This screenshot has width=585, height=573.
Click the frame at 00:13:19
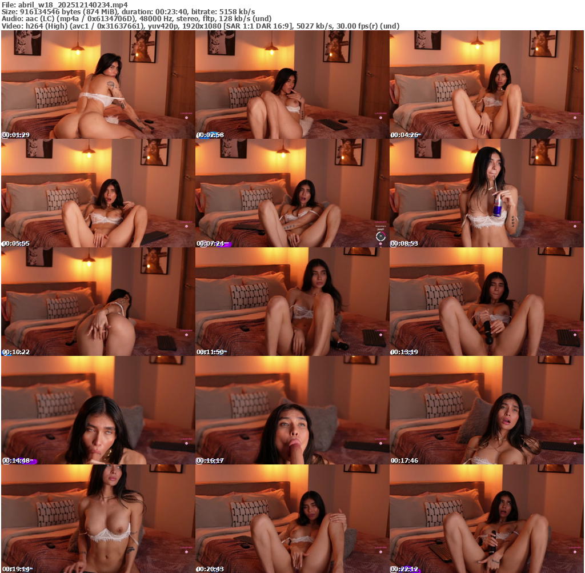[486, 302]
